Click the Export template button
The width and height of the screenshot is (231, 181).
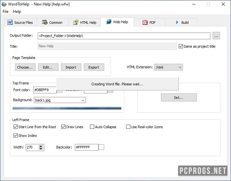point(94,67)
